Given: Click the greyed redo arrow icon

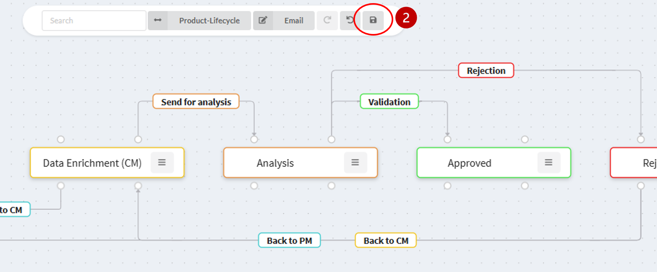Looking at the screenshot, I should [327, 20].
